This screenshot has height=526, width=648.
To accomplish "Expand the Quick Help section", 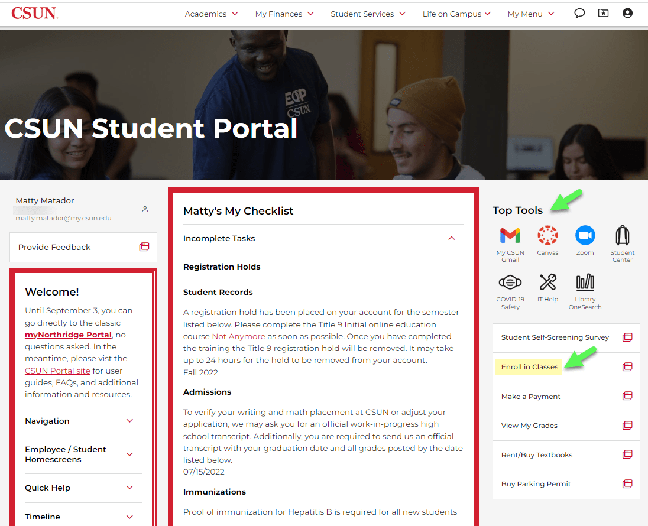I will pyautogui.click(x=83, y=488).
